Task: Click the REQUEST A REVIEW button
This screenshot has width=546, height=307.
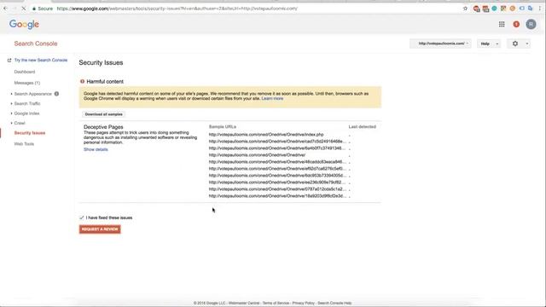Action: point(100,229)
